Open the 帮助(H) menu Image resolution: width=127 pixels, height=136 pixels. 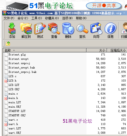pyautogui.click(x=81, y=18)
